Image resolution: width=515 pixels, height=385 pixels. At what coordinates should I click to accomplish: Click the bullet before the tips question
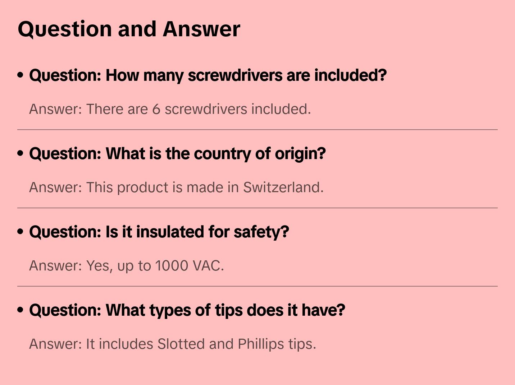point(20,310)
